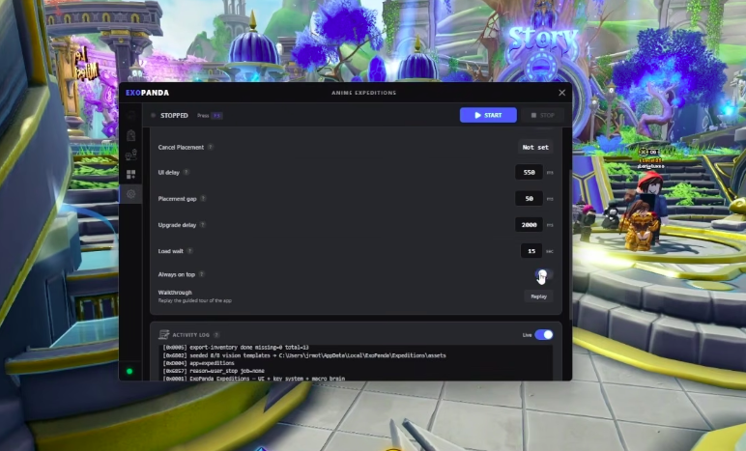Edit the Upgrade delay value 2000

[529, 224]
